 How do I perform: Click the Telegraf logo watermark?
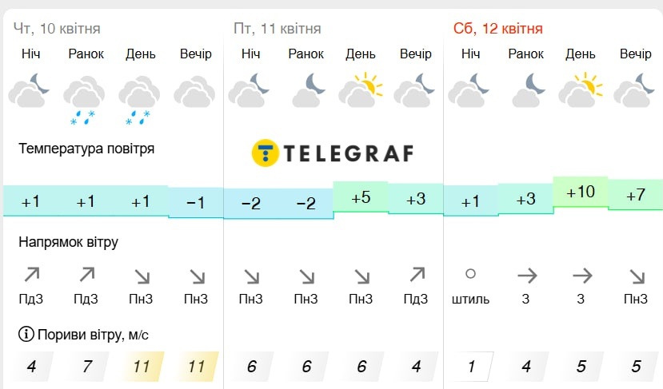pyautogui.click(x=333, y=153)
